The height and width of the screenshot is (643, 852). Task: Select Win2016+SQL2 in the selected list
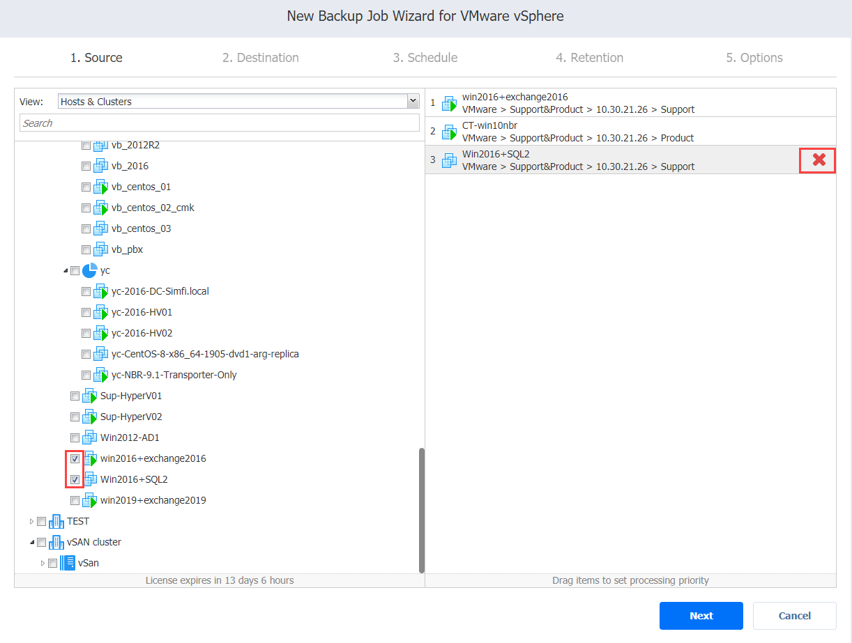tap(630, 160)
